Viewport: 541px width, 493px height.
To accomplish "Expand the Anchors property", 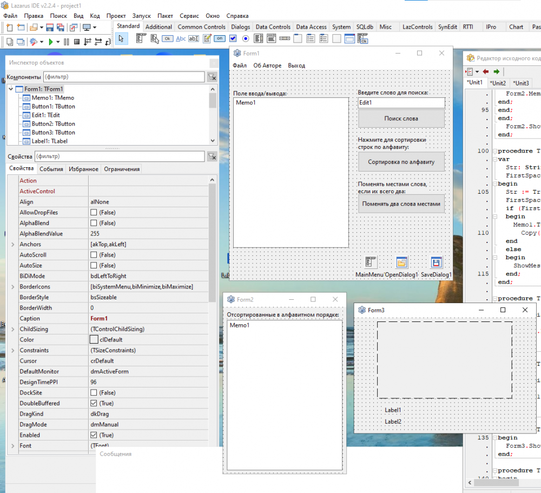I will pos(12,245).
